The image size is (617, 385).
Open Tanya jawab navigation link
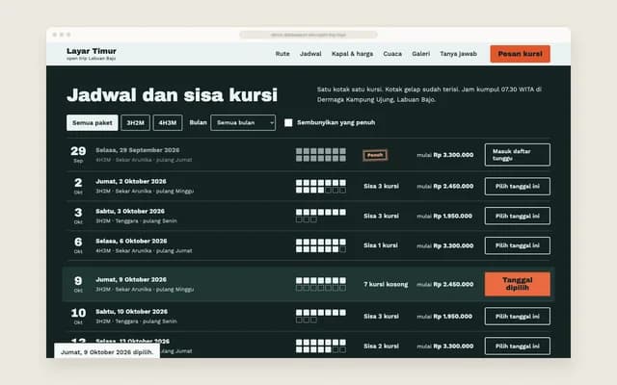coord(458,54)
